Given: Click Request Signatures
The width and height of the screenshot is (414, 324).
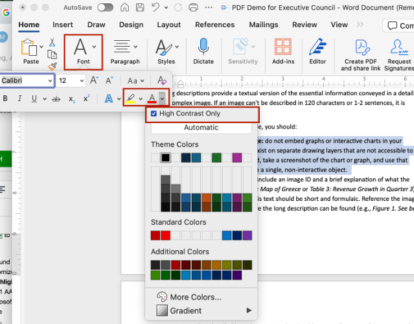Looking at the screenshot, I should tap(399, 55).
